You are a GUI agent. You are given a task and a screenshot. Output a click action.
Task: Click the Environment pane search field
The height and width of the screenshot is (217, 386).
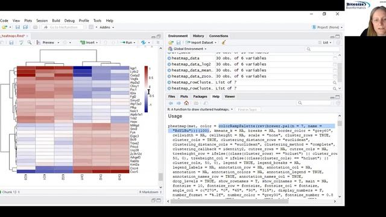(x=321, y=49)
